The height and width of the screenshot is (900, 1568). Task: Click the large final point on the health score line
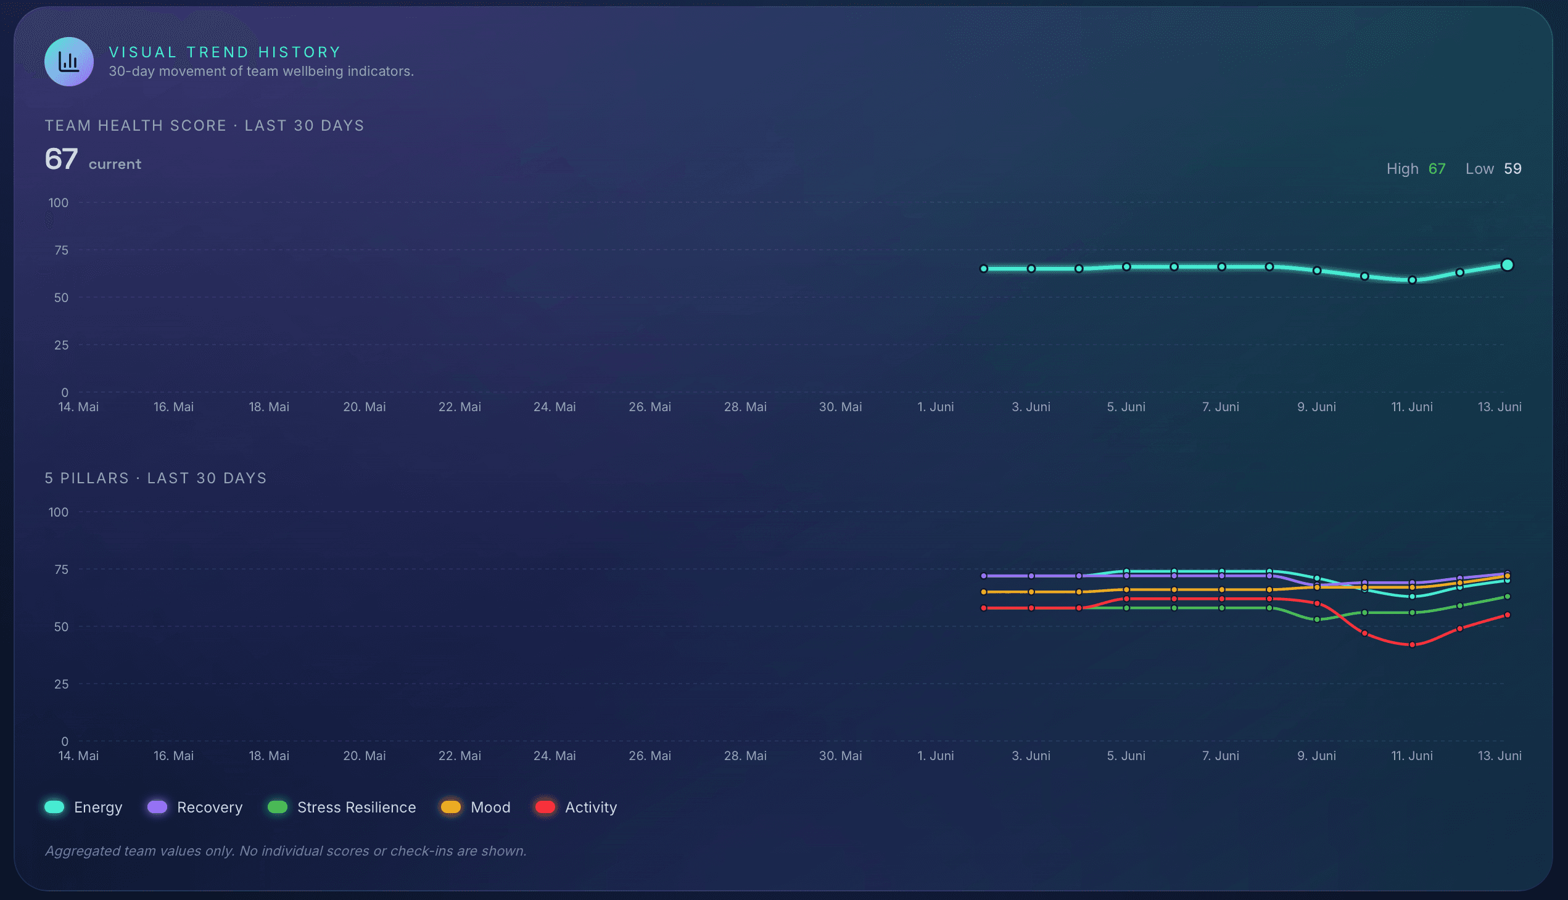tap(1508, 264)
